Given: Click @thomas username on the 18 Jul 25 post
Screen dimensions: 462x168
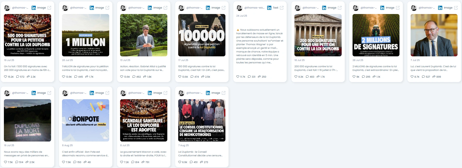Looking at the screenshot, I should coord(311,8).
